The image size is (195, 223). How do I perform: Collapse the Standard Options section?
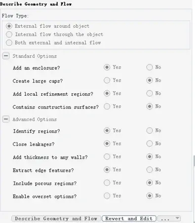[x=6, y=56]
